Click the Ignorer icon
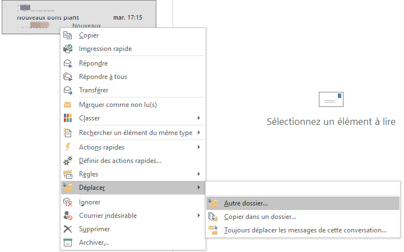 [x=68, y=202]
